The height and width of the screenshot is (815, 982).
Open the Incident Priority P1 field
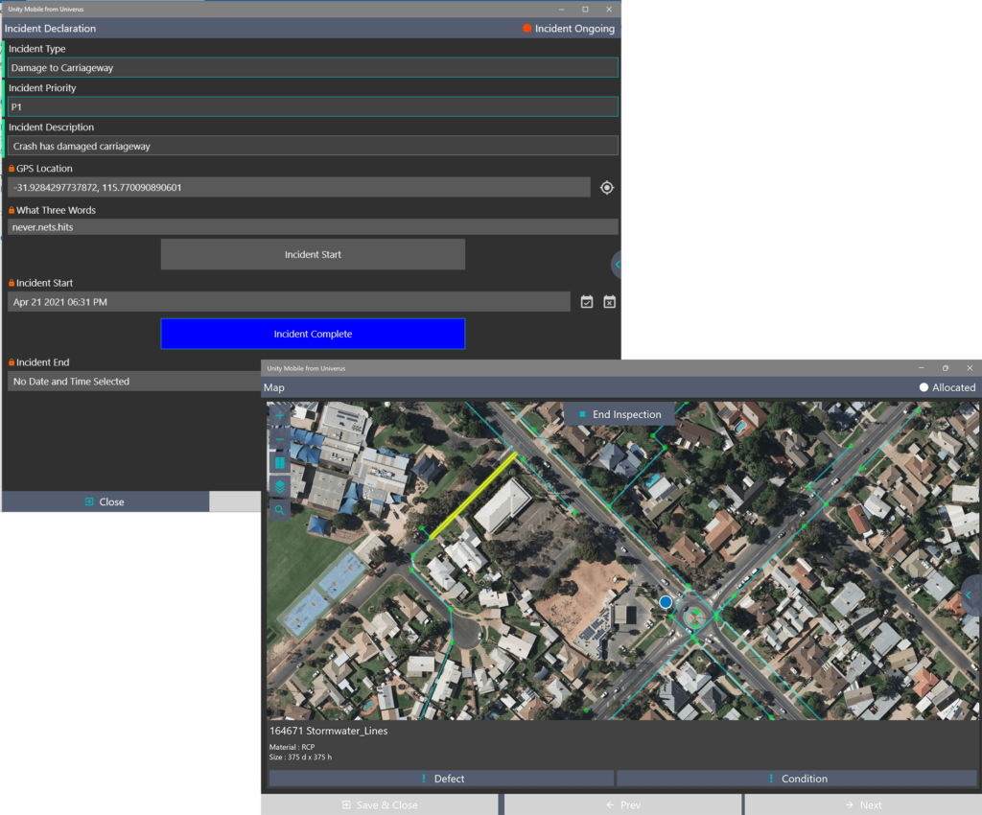313,107
